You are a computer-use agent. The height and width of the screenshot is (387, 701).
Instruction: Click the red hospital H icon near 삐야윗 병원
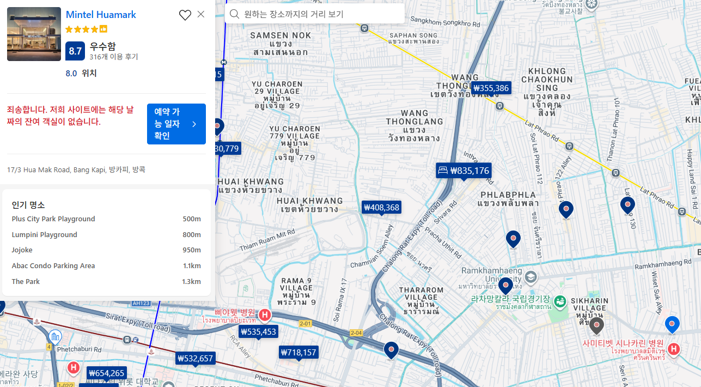pos(265,315)
